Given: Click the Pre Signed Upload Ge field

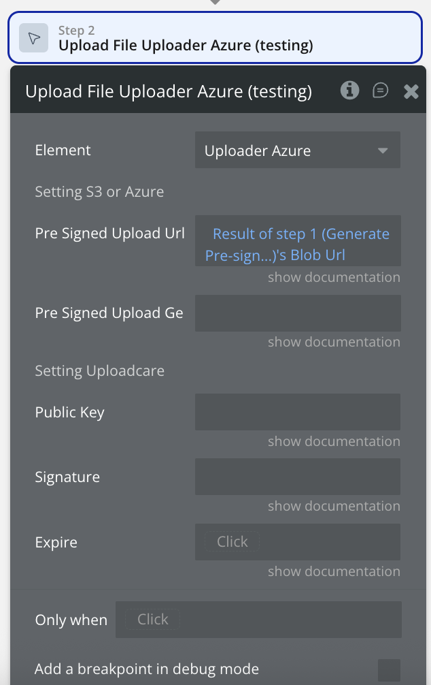Looking at the screenshot, I should tap(297, 313).
